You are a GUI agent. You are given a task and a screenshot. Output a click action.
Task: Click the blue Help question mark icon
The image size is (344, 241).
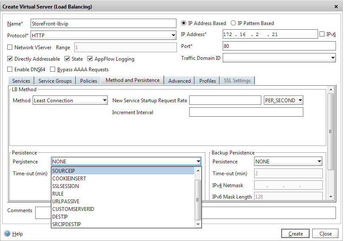pyautogui.click(x=7, y=233)
